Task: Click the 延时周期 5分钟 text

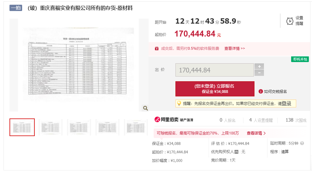Action: click(x=284, y=143)
